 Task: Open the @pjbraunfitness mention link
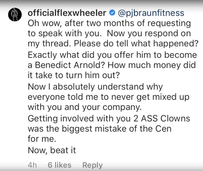tap(151, 13)
